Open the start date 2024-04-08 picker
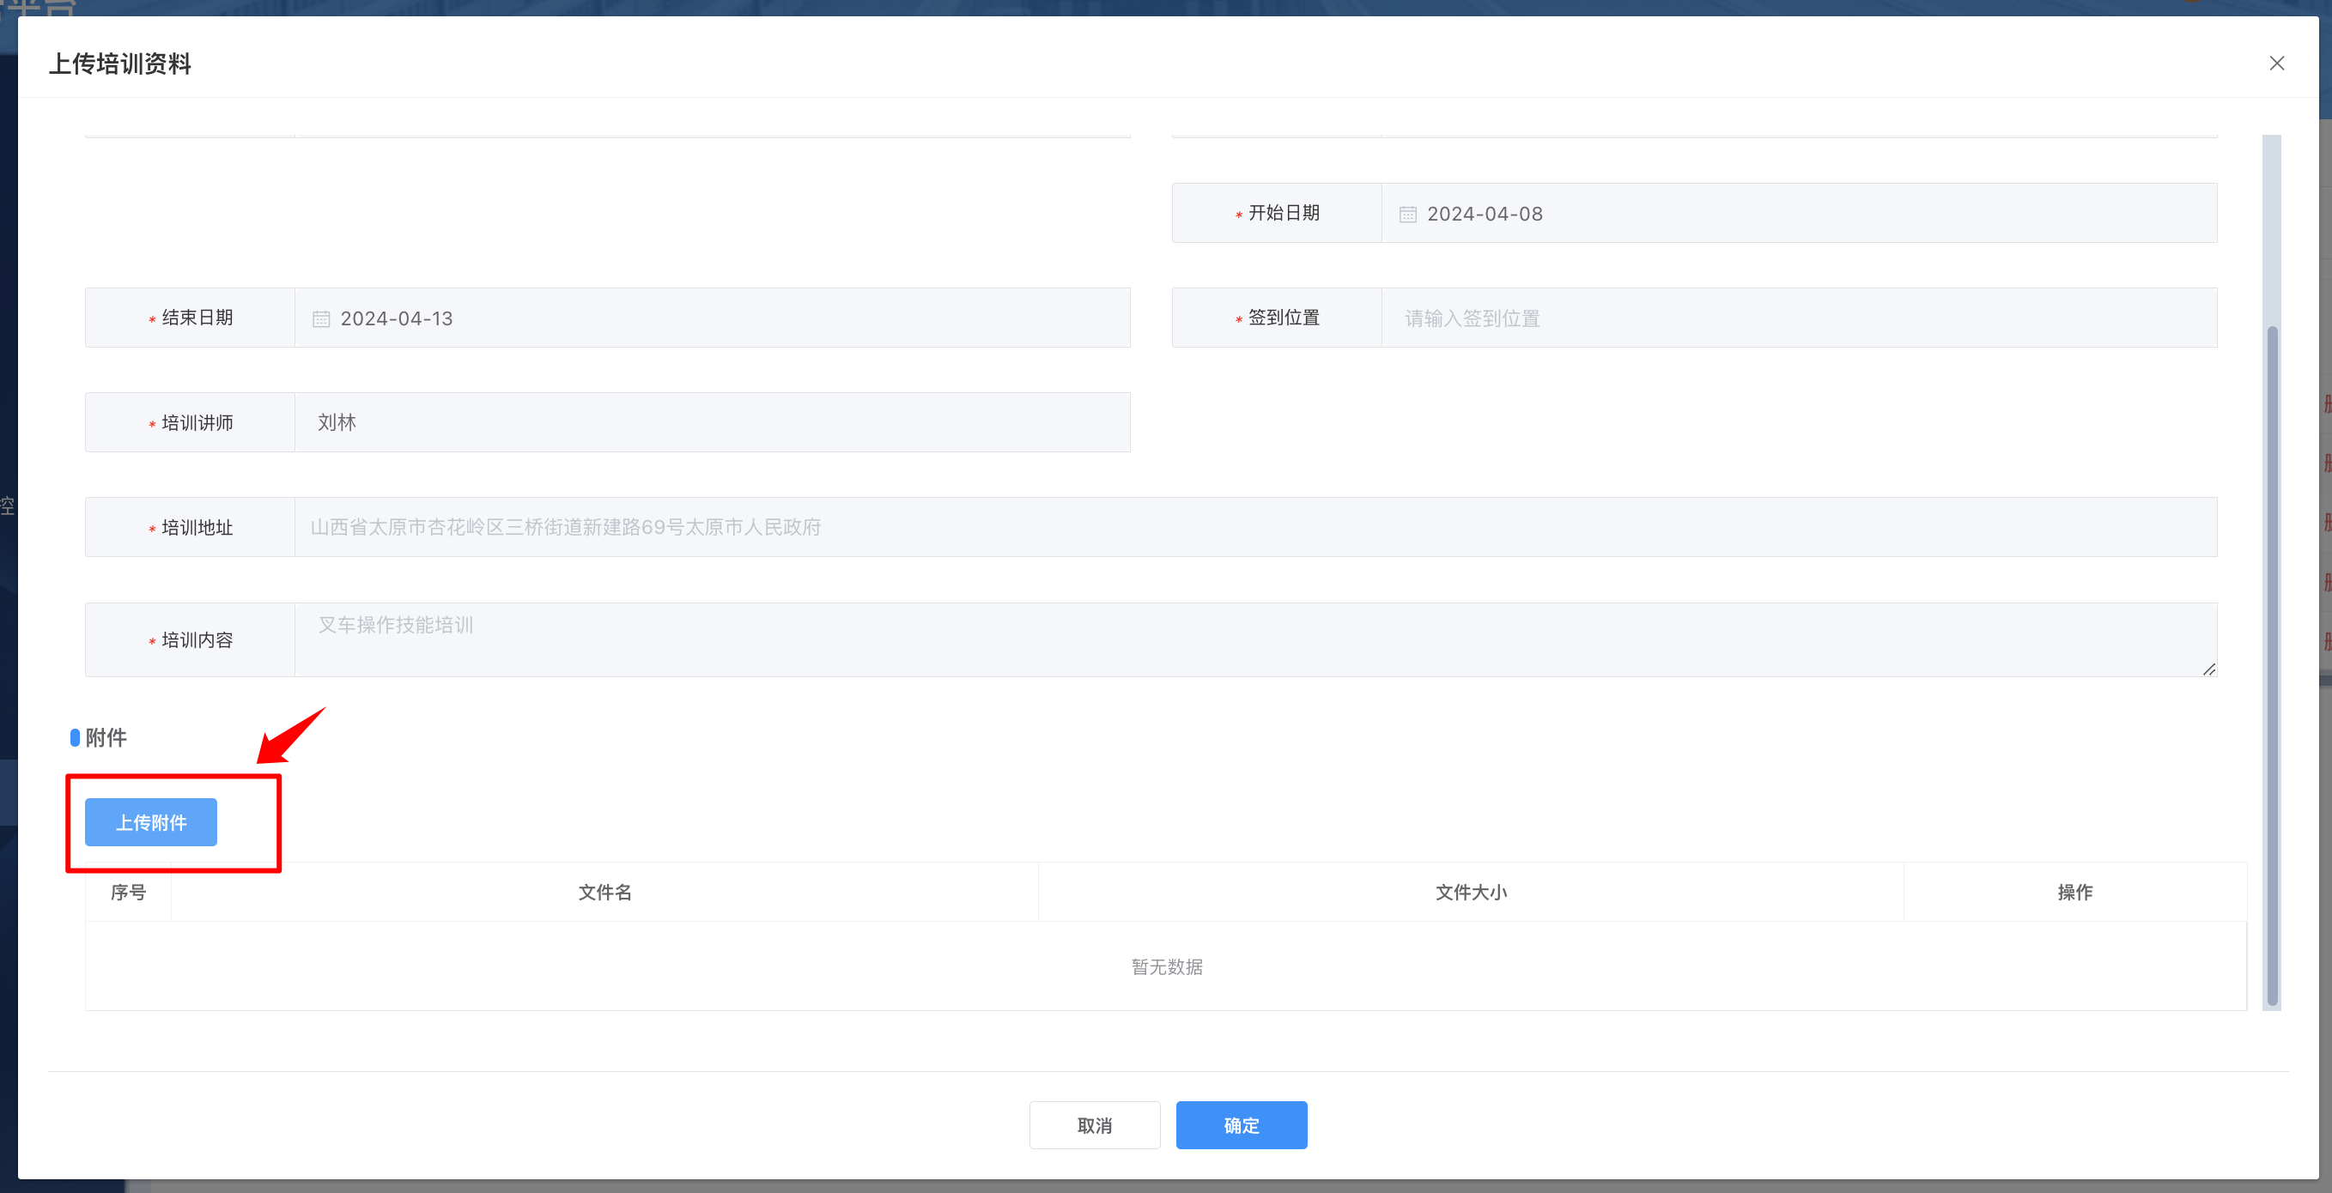 1485,215
